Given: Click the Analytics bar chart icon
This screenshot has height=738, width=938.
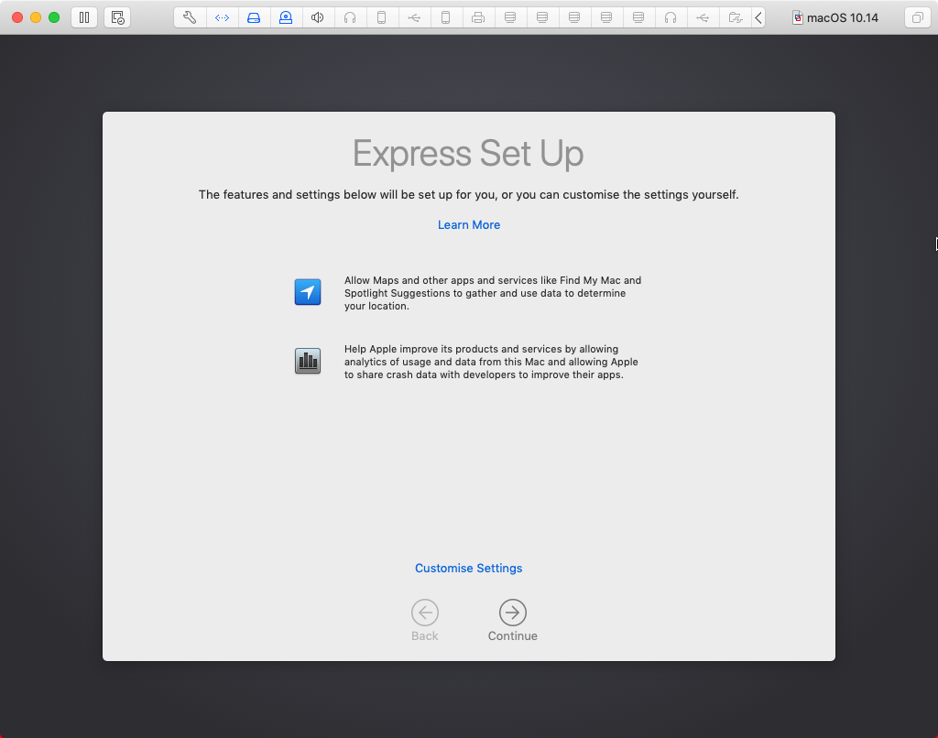Looking at the screenshot, I should 308,360.
